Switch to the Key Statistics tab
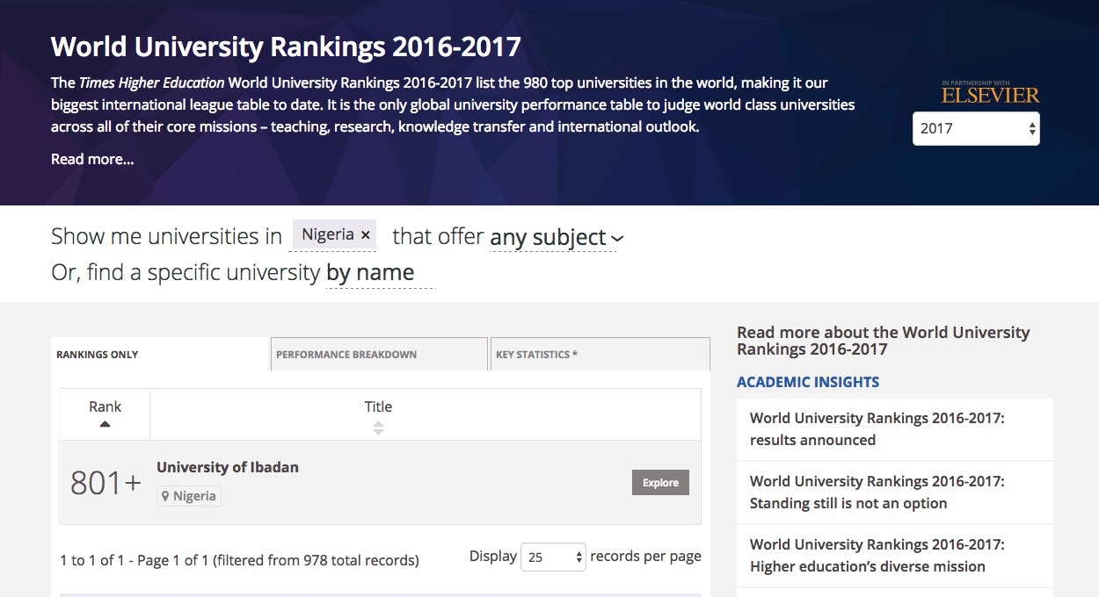Screen dimensions: 1099x597 600,355
